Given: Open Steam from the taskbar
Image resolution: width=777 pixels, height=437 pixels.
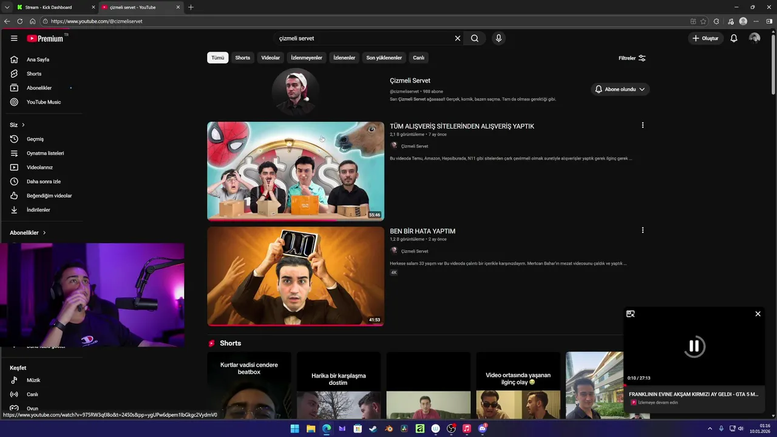Looking at the screenshot, I should [x=373, y=429].
